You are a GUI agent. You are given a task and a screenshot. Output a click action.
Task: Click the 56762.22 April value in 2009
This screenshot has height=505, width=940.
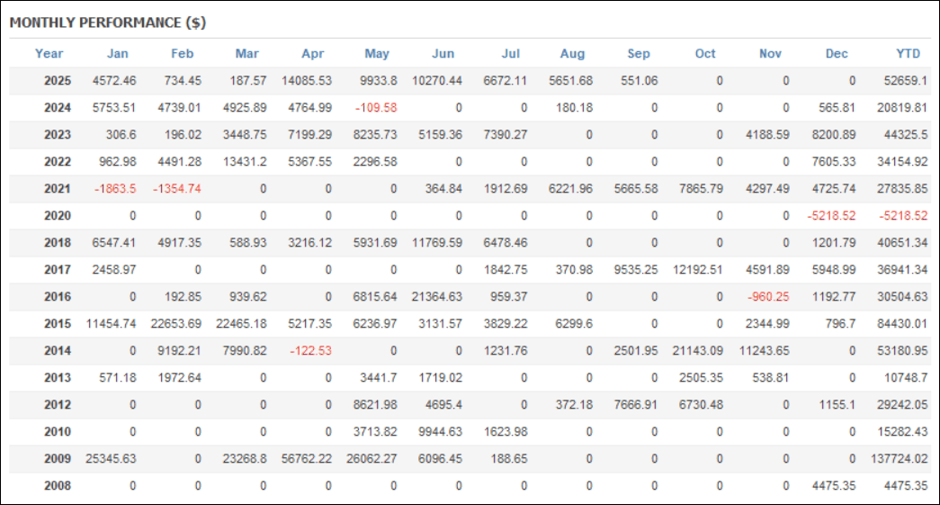306,459
